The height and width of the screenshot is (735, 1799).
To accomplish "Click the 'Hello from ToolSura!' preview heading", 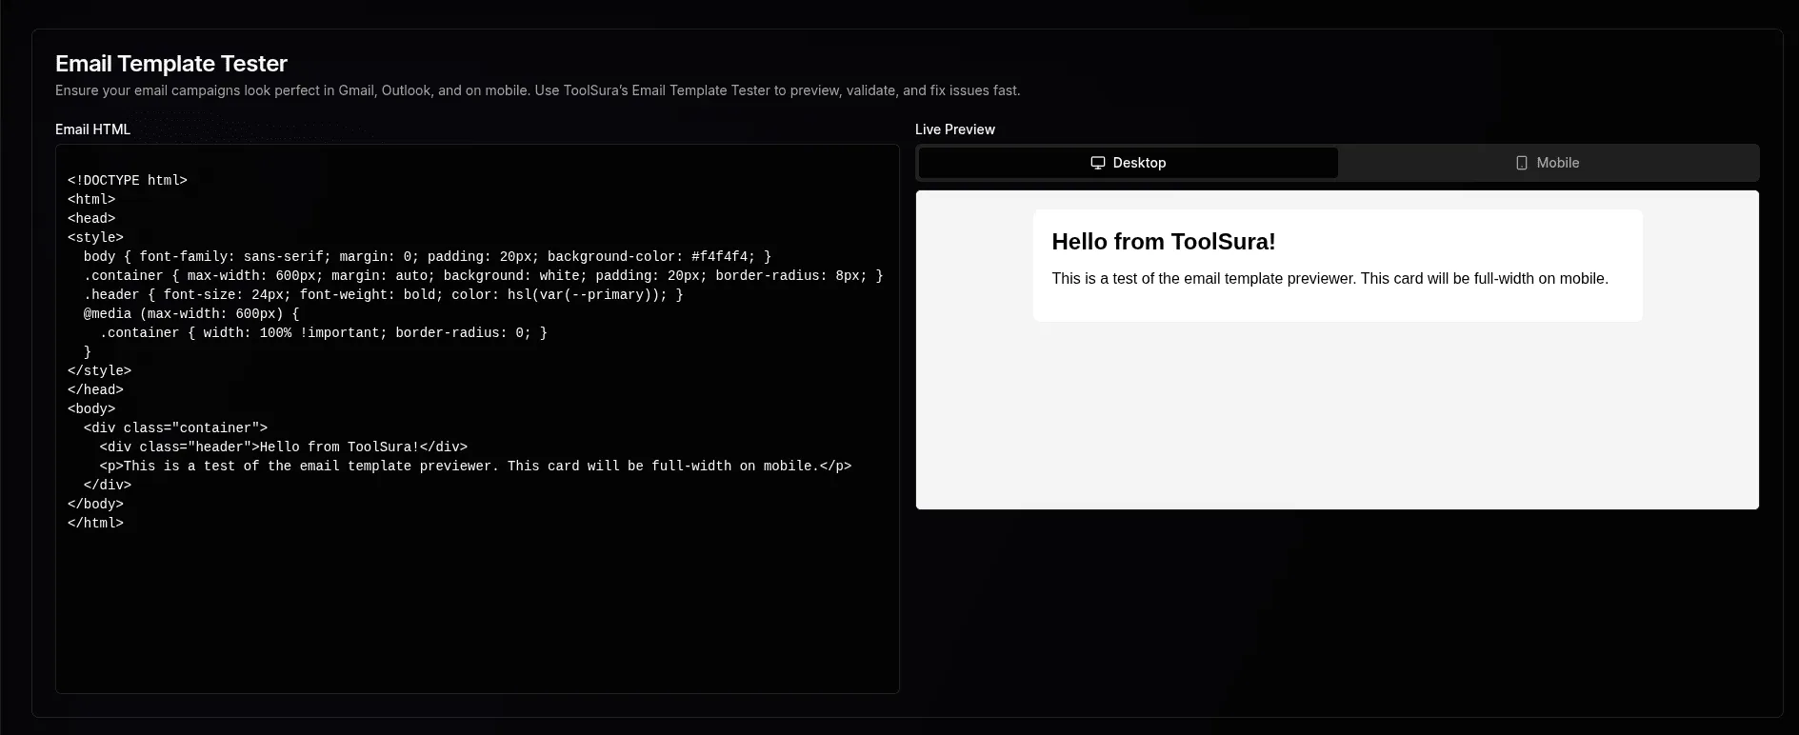I will [x=1164, y=242].
